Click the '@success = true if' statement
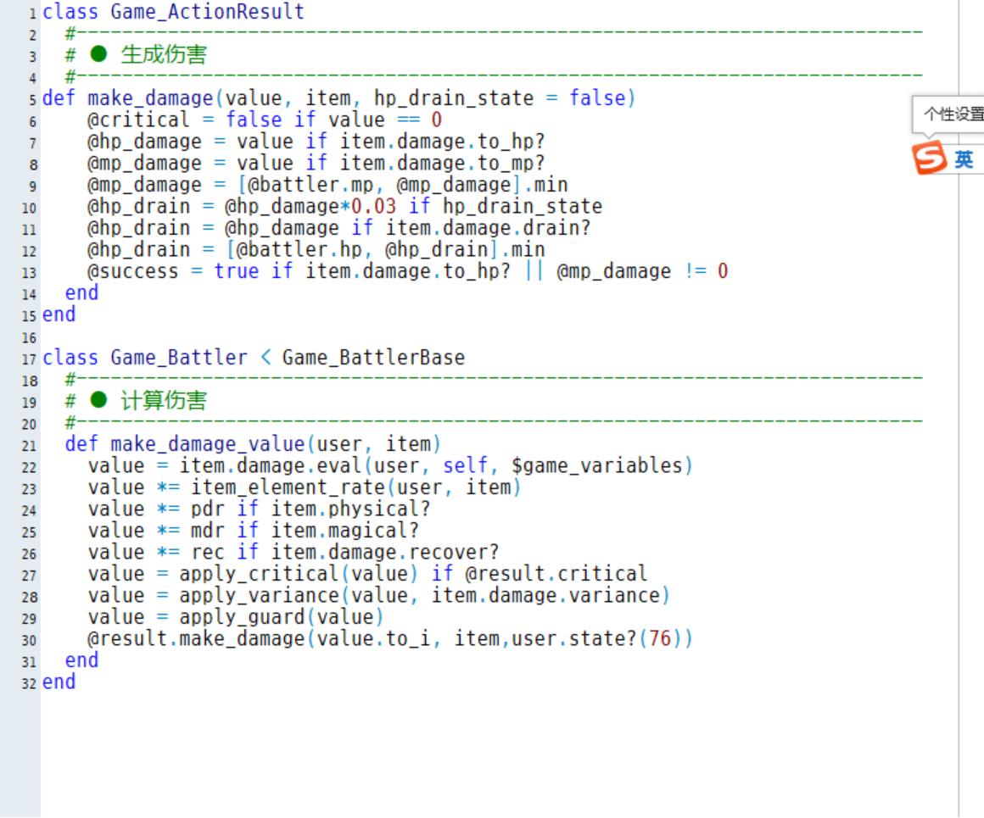This screenshot has width=984, height=818. tap(189, 271)
